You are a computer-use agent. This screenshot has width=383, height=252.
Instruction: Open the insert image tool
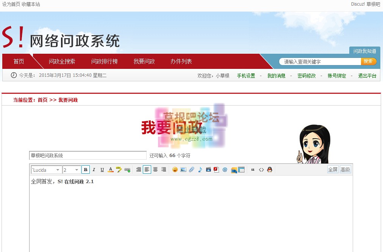pos(183,170)
